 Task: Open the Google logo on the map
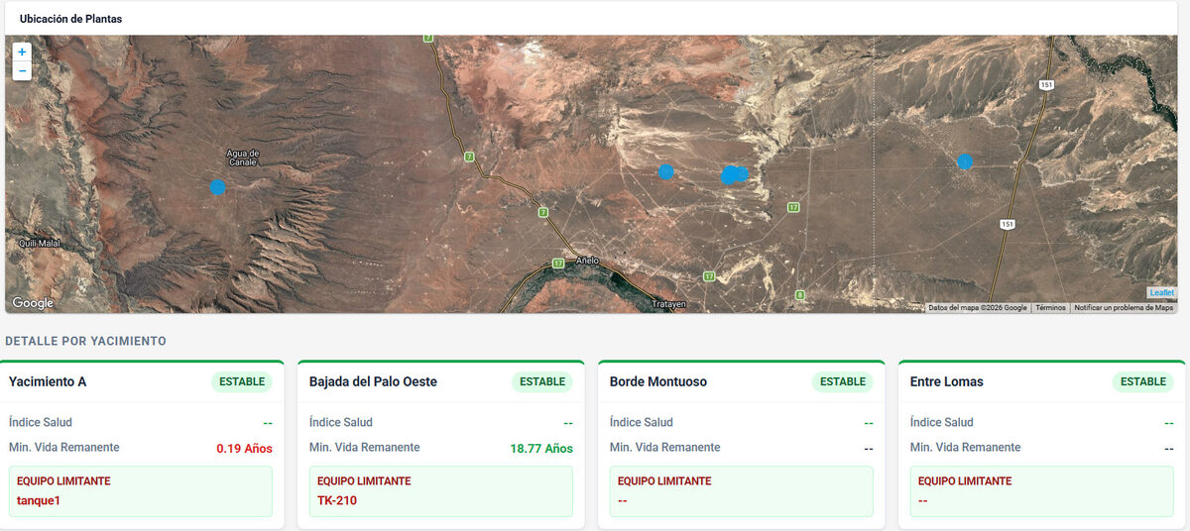[x=33, y=303]
